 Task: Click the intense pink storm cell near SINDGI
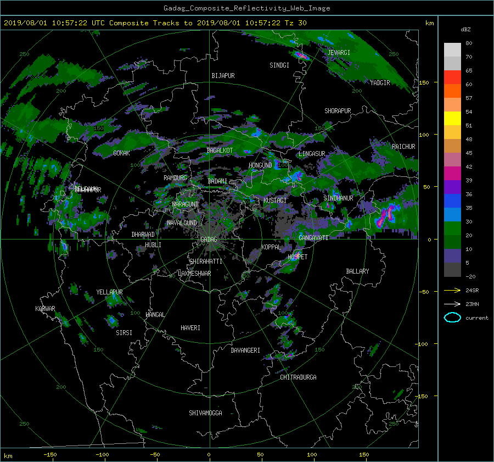click(301, 56)
